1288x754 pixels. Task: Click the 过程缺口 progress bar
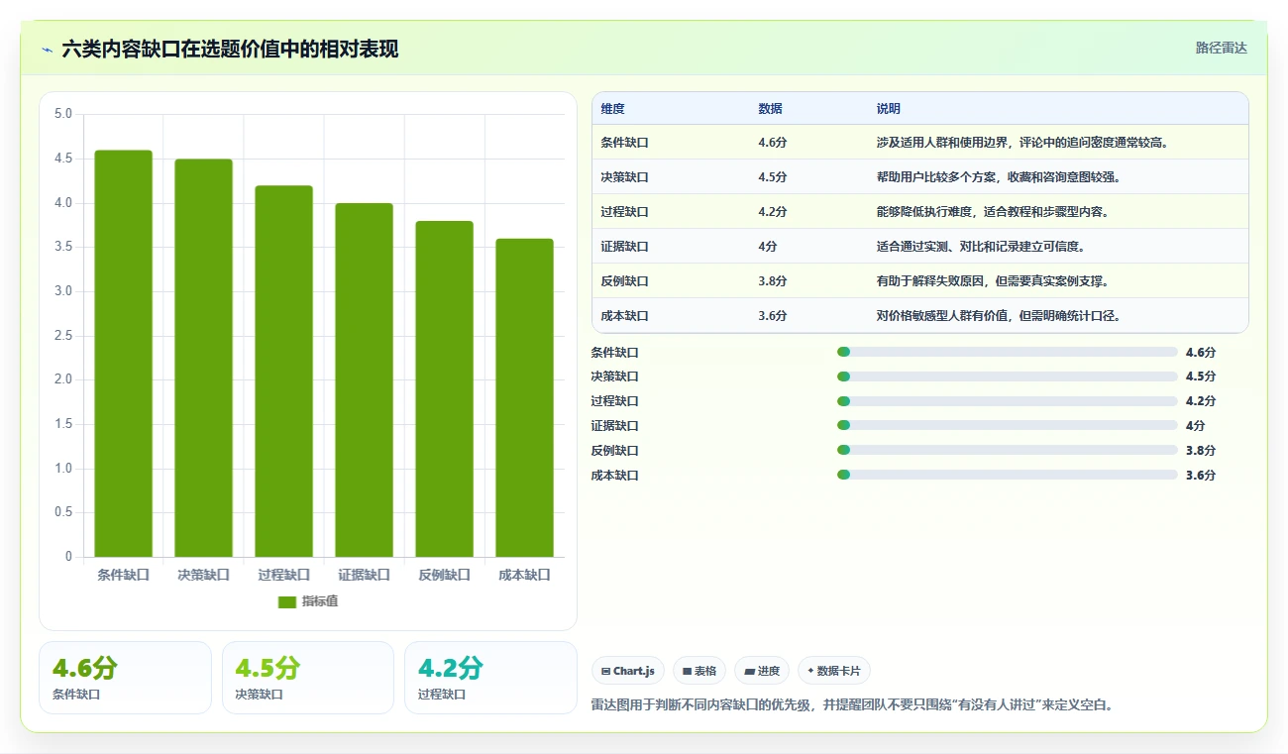[x=1008, y=401]
